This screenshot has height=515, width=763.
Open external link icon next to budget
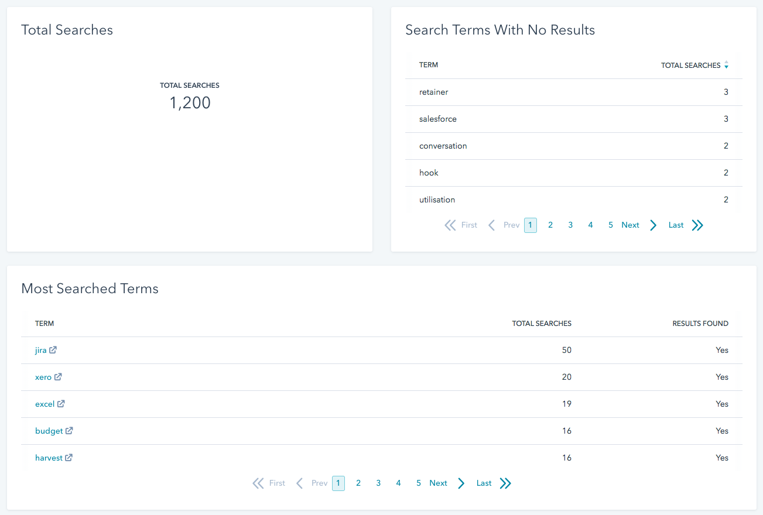coord(69,431)
